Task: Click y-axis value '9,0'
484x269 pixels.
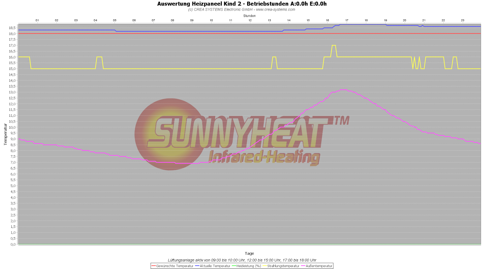Action: click(x=13, y=139)
